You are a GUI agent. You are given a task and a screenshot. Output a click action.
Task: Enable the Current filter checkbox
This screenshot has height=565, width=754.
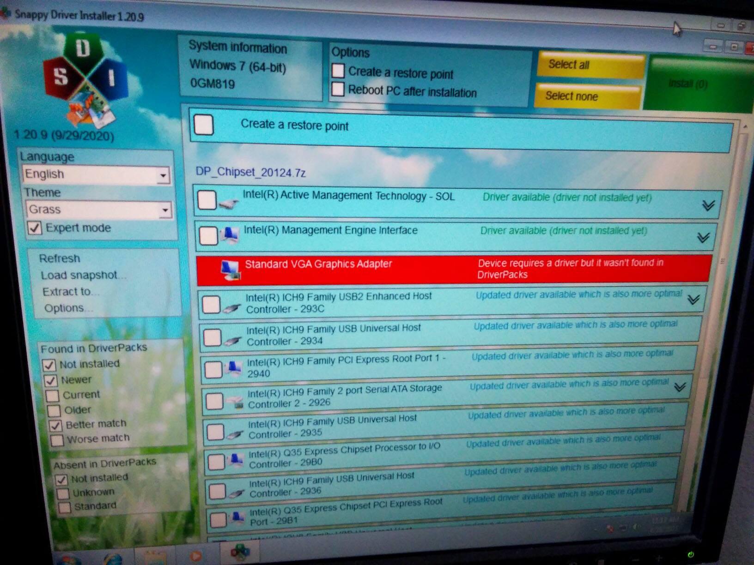(x=52, y=396)
